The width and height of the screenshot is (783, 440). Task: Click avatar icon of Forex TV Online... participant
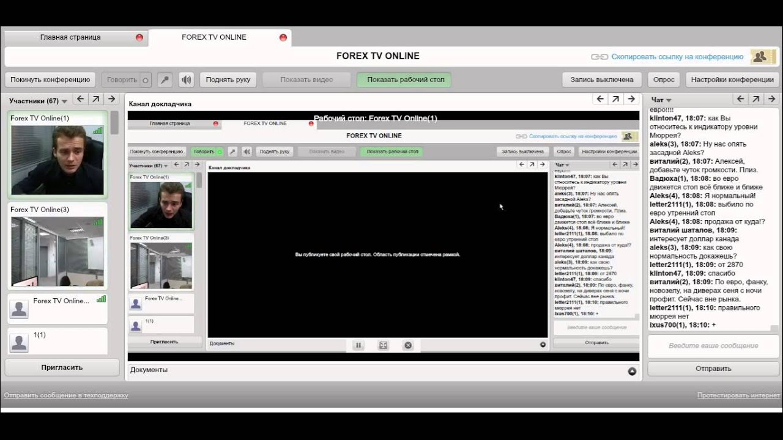click(x=19, y=309)
